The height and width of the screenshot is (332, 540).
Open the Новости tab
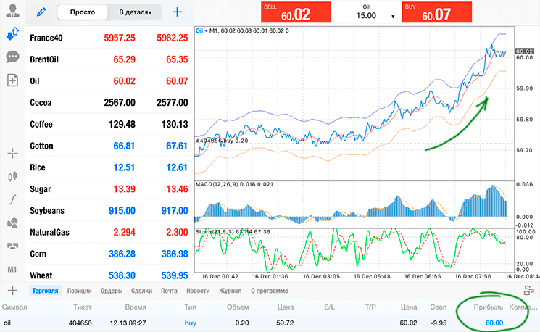[x=198, y=291]
